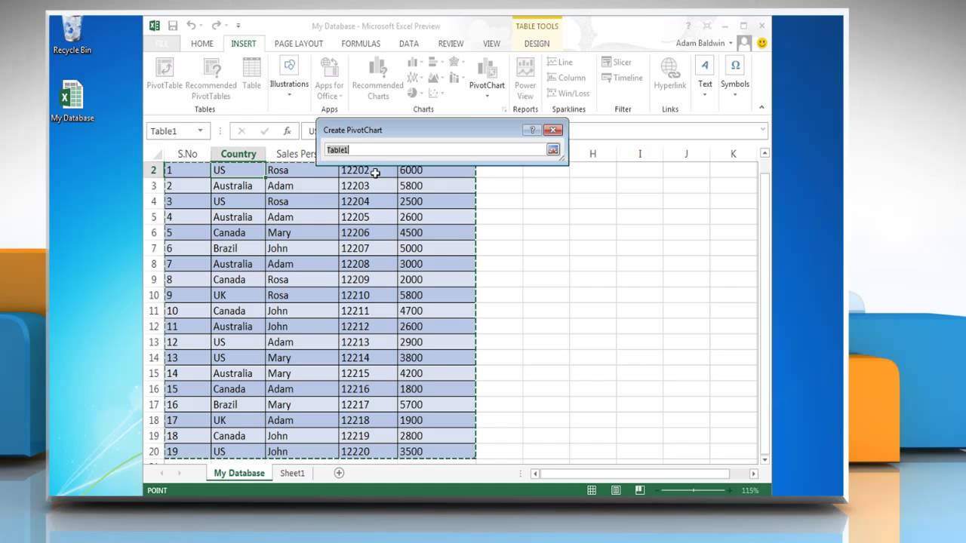Insert a Hyperlink
The image size is (966, 543).
670,75
